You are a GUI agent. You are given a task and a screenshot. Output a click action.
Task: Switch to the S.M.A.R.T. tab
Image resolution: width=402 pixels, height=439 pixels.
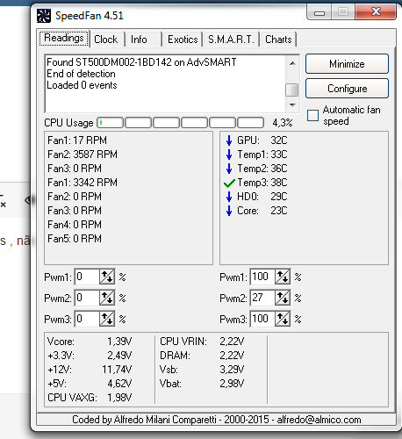coord(231,40)
